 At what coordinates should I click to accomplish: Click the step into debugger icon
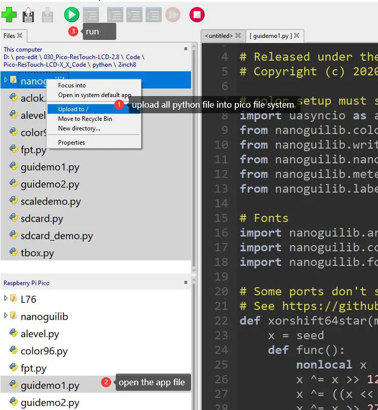point(134,15)
